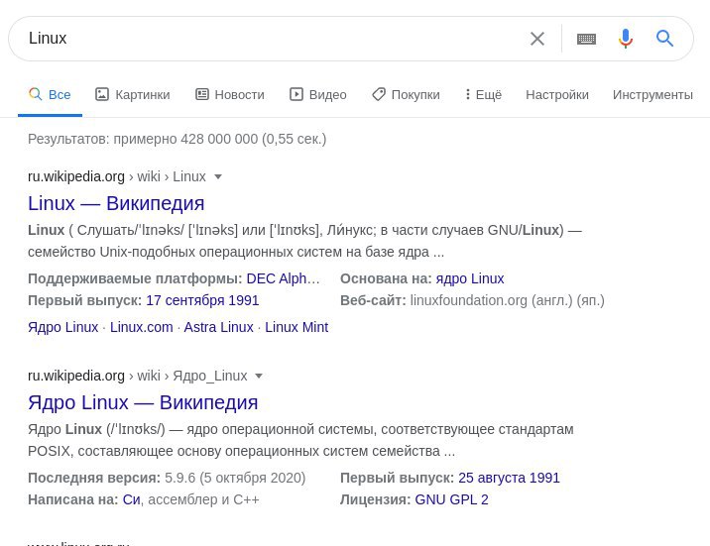Open the Linux Mint sitelink
Viewport: 710px width, 546px height.
click(x=296, y=327)
